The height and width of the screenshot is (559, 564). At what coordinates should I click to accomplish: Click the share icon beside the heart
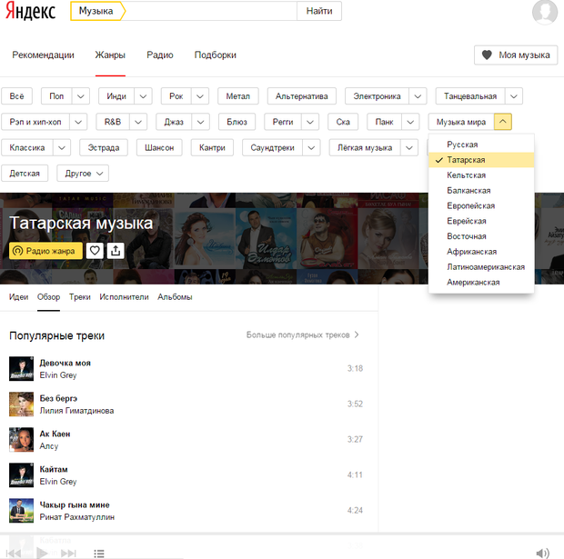(x=116, y=251)
